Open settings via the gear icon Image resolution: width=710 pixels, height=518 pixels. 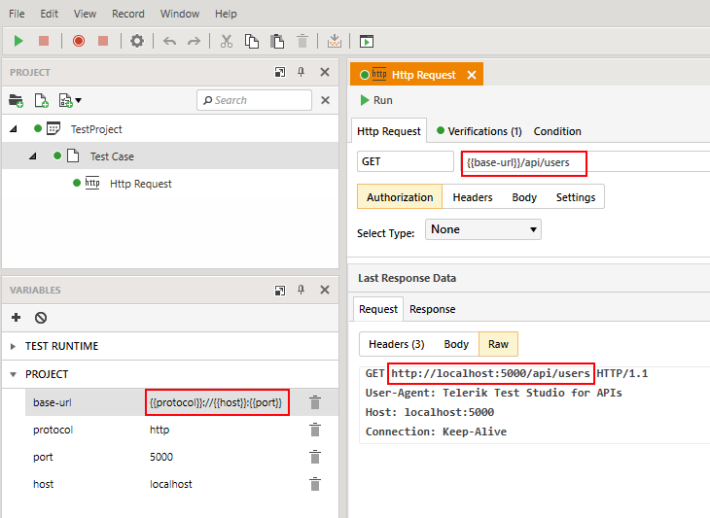(137, 41)
